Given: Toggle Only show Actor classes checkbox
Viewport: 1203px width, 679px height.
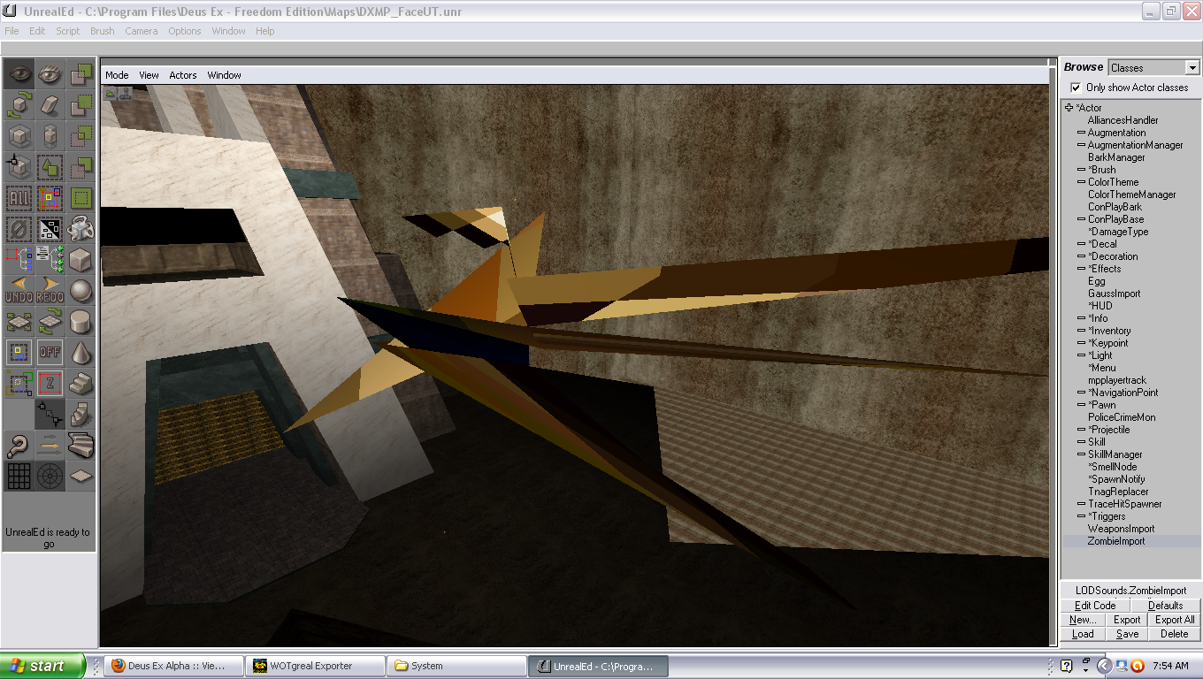Looking at the screenshot, I should 1076,88.
